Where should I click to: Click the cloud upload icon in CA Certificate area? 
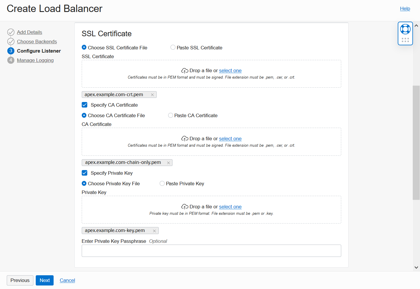coord(185,138)
